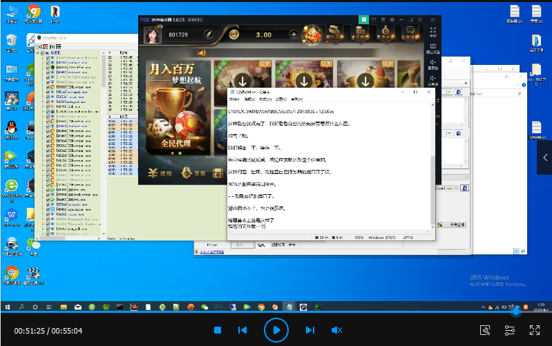
Task: Open the player's toolbox wrench icon
Action: [485, 330]
